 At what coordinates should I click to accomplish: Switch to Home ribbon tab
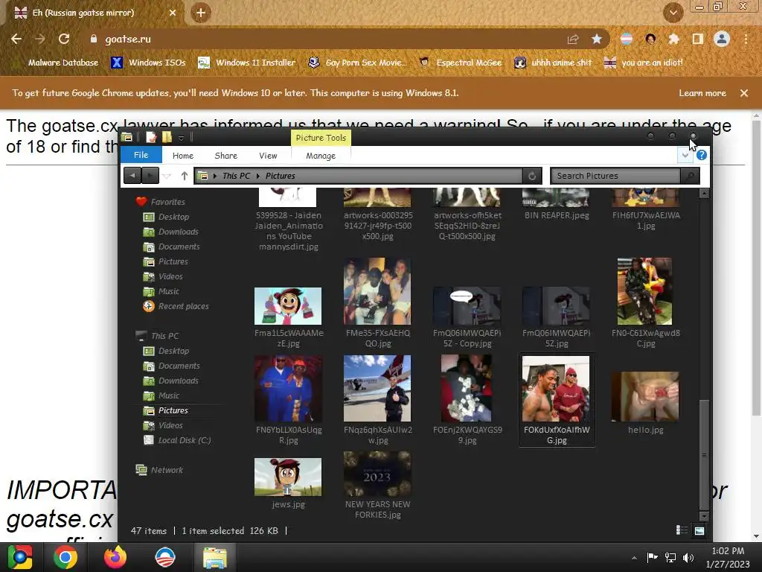click(183, 156)
